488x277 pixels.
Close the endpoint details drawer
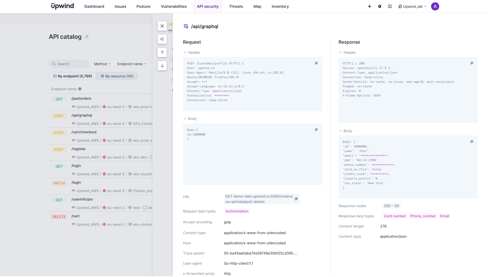click(x=162, y=26)
